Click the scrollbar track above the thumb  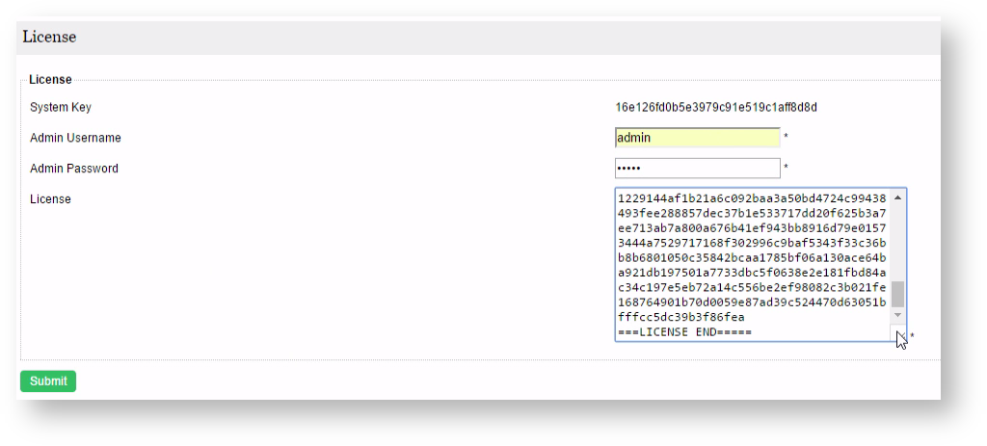coord(898,241)
